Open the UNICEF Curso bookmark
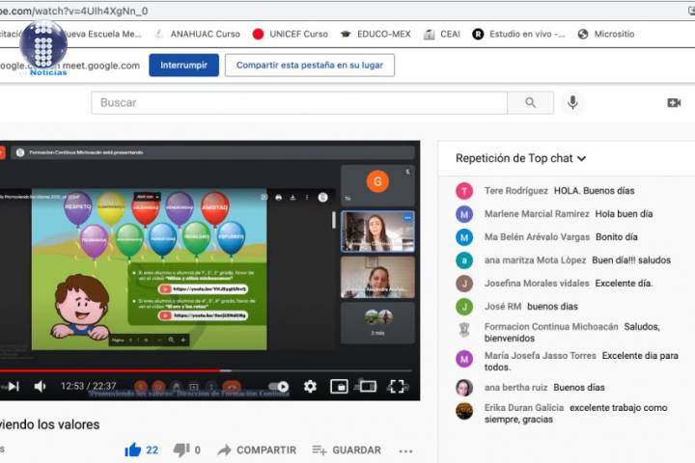The height and width of the screenshot is (463, 695). [290, 34]
